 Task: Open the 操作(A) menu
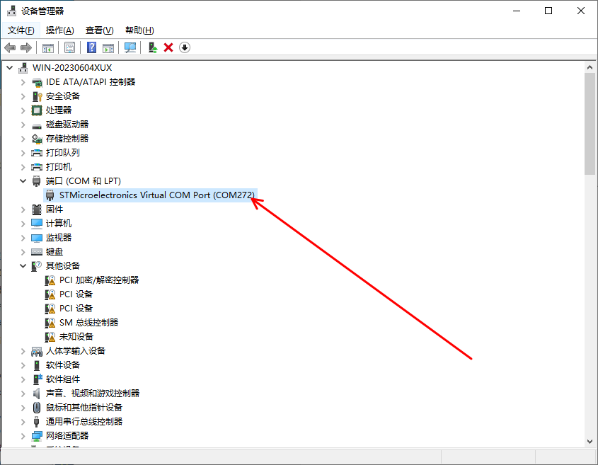click(60, 30)
